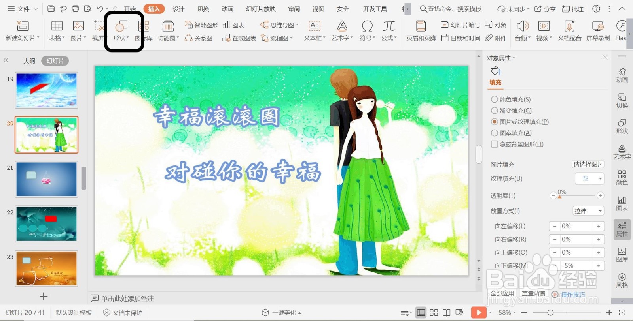Open 放置方式 拉伸 dropdown

point(588,211)
